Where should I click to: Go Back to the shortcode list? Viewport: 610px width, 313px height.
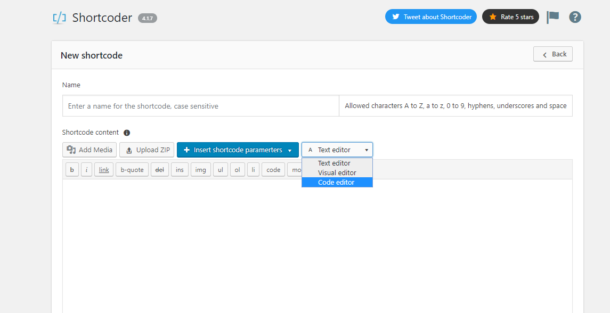pyautogui.click(x=553, y=54)
